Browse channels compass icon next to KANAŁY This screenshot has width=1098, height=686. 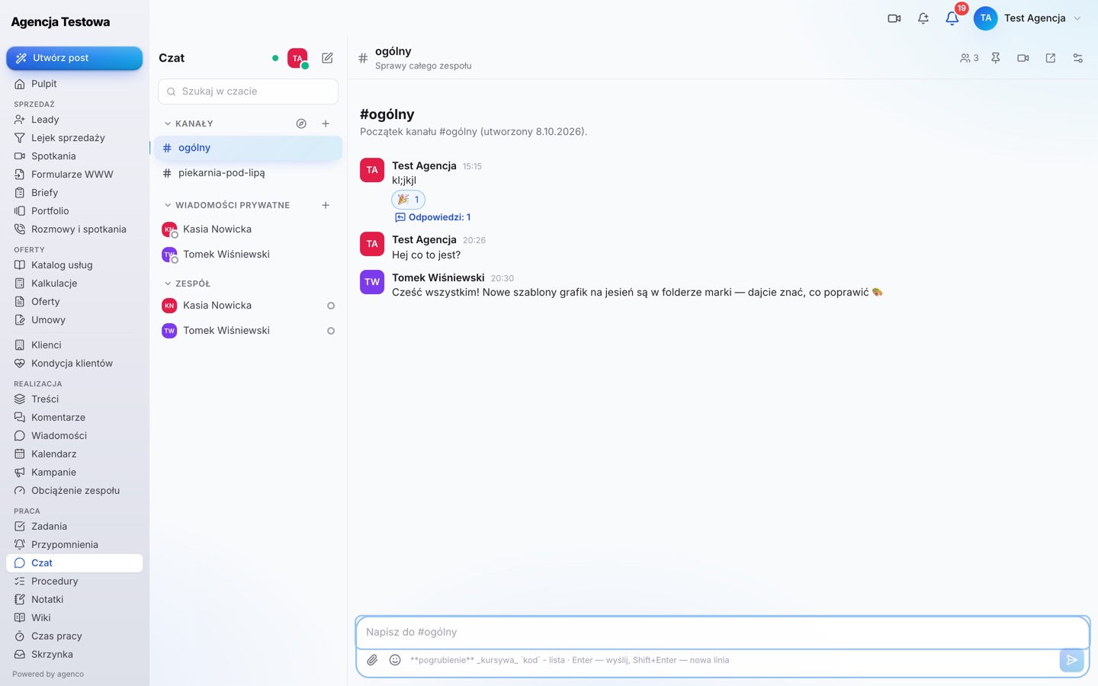301,123
